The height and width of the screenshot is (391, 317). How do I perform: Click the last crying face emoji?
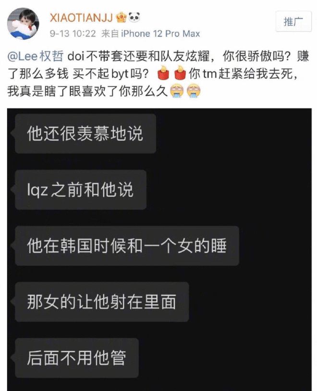click(x=193, y=91)
